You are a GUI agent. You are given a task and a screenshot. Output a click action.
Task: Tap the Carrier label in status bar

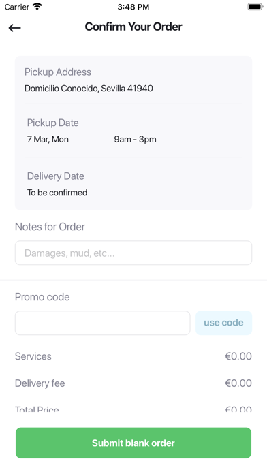17,7
